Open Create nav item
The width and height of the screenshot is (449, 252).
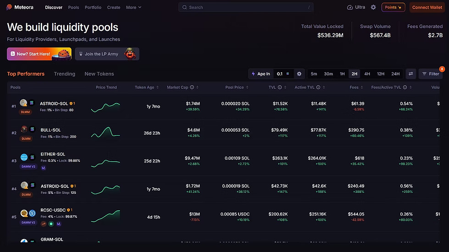coord(114,7)
